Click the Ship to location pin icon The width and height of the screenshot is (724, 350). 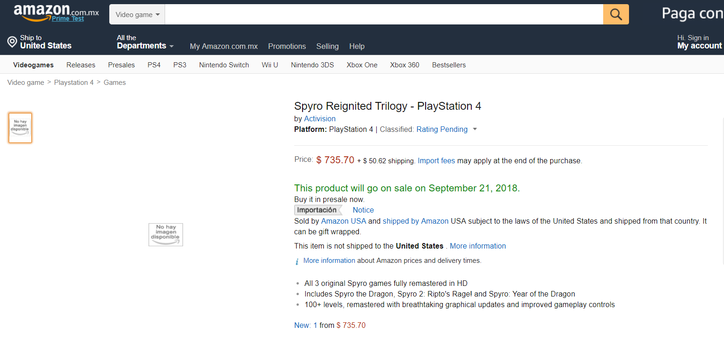point(12,42)
